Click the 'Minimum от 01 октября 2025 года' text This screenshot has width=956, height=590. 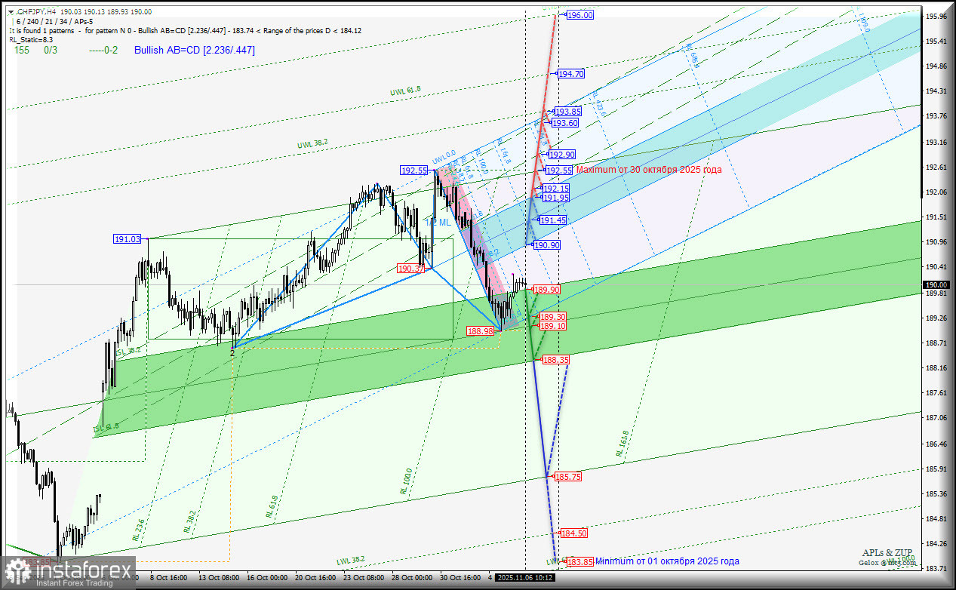point(667,561)
